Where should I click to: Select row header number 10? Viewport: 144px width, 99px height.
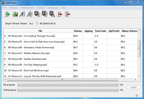[x=5, y=71]
